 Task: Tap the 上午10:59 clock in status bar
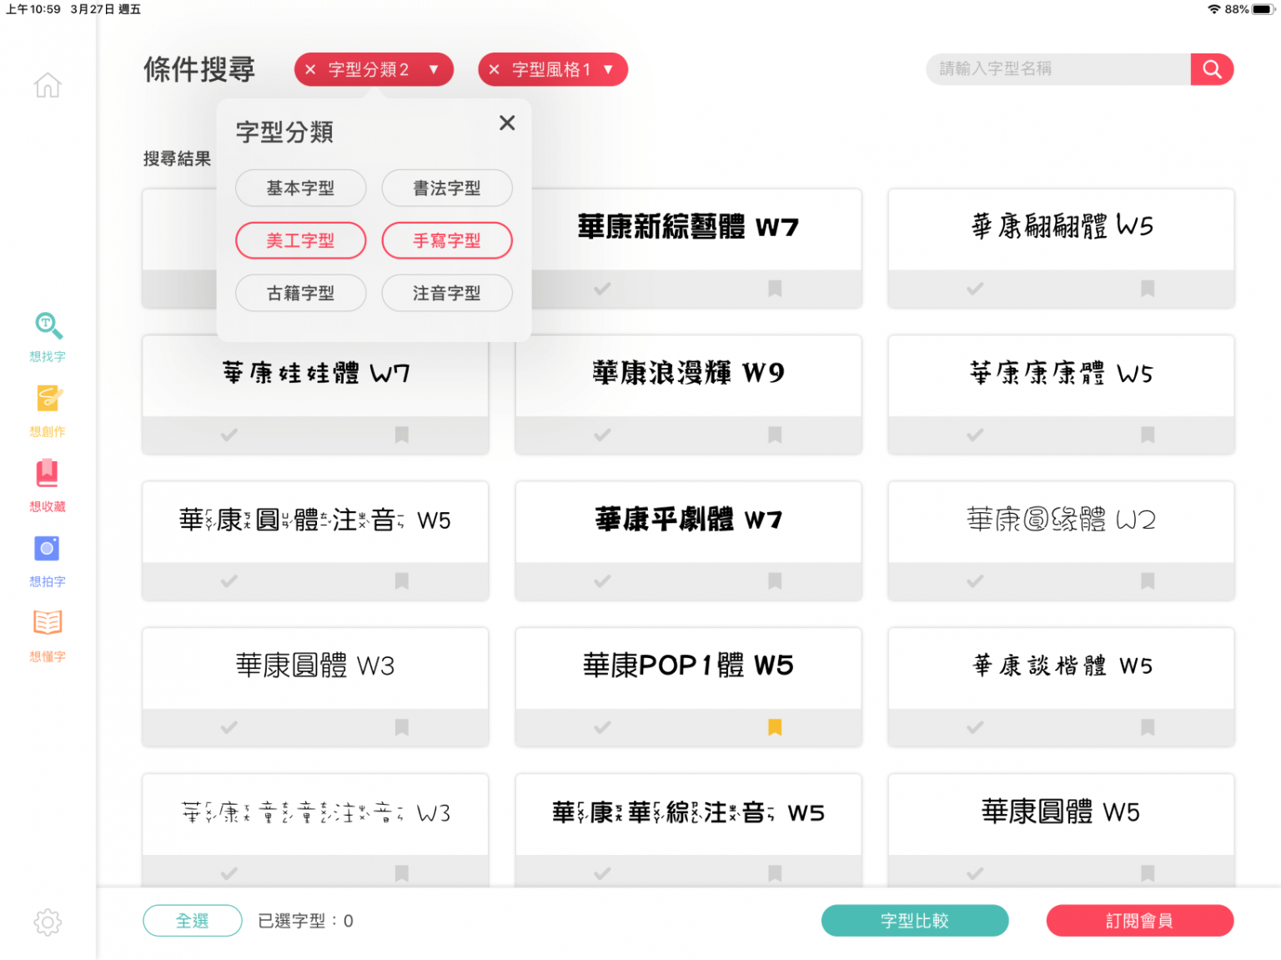(33, 9)
